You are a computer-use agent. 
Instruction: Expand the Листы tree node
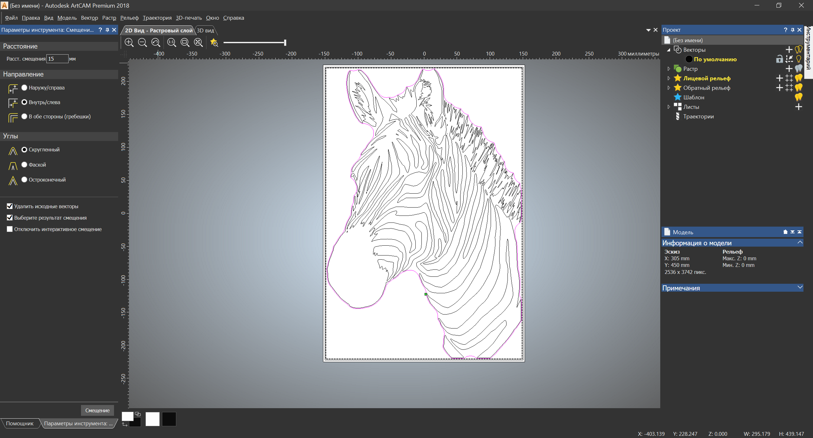(x=669, y=107)
